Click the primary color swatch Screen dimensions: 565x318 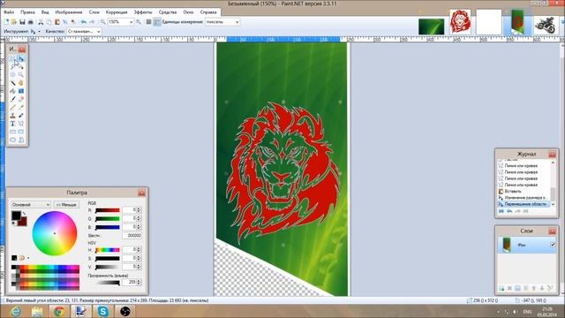click(x=16, y=216)
